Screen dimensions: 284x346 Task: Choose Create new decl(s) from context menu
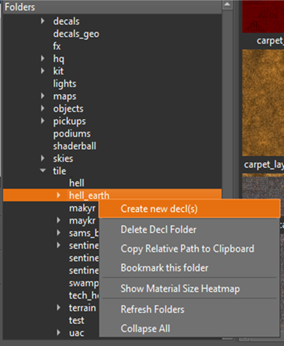[189, 209]
